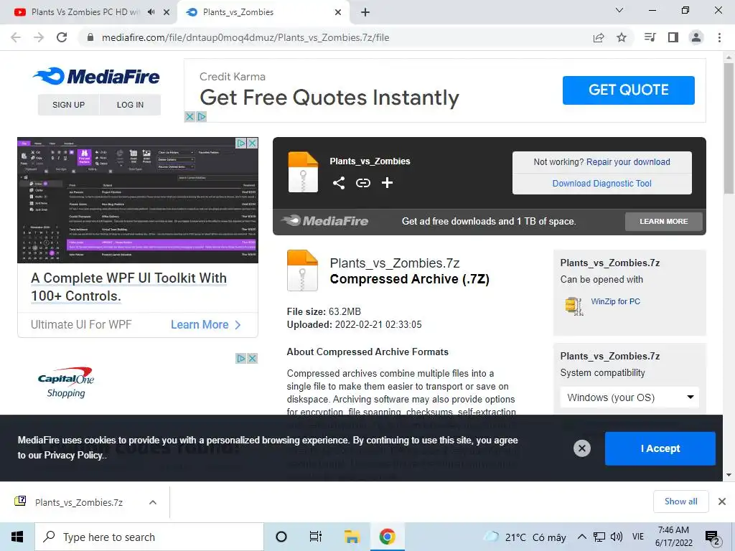This screenshot has width=735, height=551.
Task: Click page vertical scrollbar thumb
Action: tap(729, 128)
